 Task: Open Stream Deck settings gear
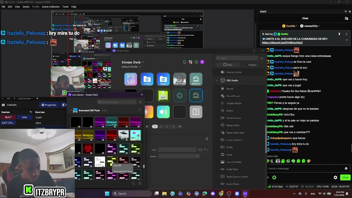(x=196, y=62)
